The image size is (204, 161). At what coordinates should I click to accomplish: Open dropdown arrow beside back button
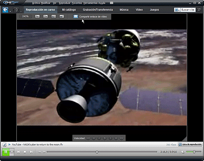10,11
